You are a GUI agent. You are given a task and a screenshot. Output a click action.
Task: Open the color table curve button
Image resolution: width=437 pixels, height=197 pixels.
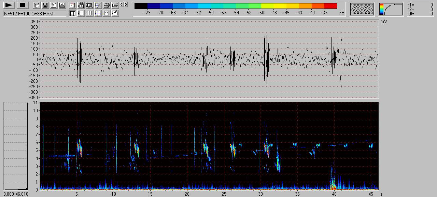391,9
